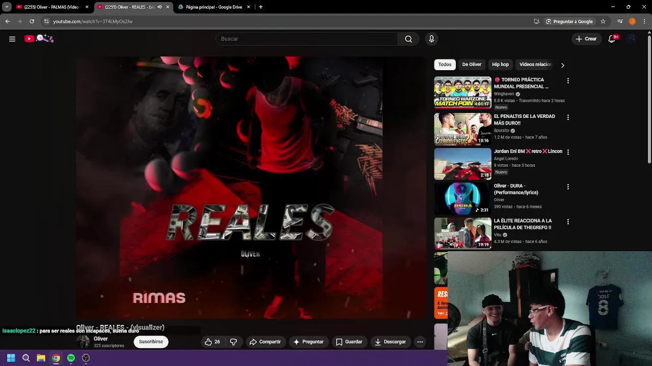Reload the page
The image size is (652, 366).
[x=32, y=21]
